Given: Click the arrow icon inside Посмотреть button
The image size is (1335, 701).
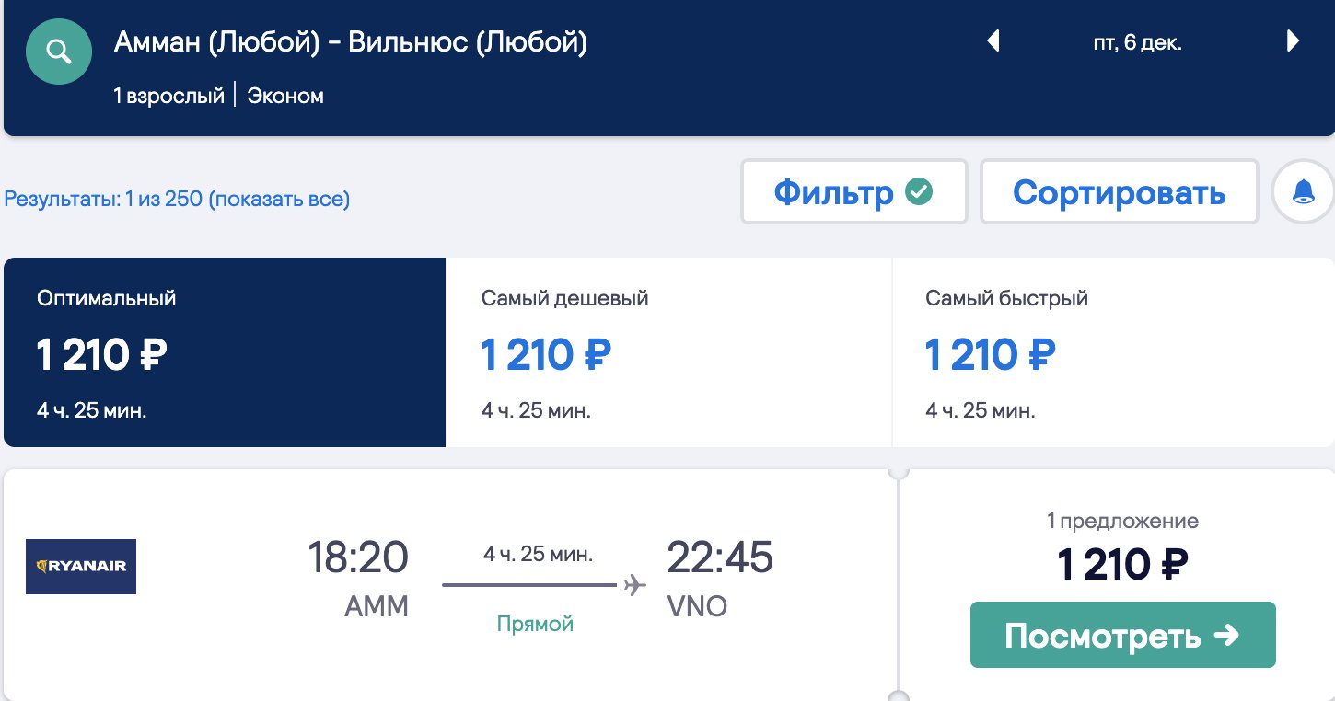Looking at the screenshot, I should [1226, 635].
